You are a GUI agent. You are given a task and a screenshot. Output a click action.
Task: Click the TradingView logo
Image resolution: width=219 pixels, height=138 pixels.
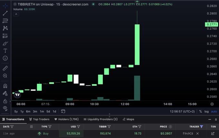pyautogui.click(x=17, y=95)
